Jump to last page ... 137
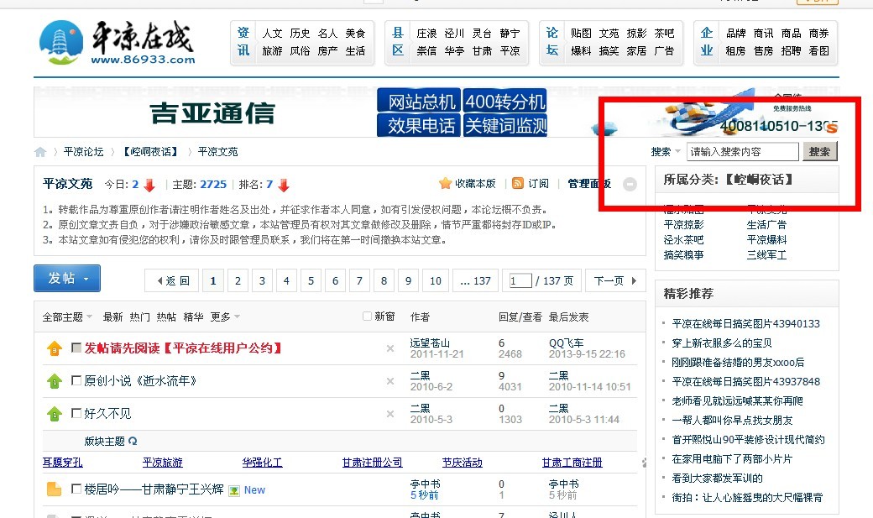This screenshot has width=873, height=518. pyautogui.click(x=475, y=280)
